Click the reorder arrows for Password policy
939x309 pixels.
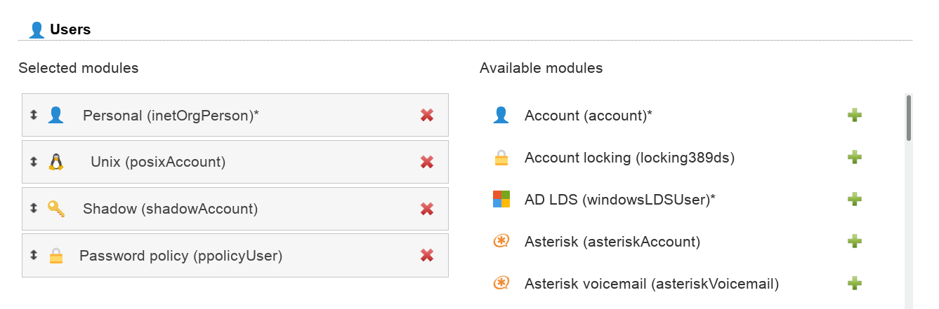(33, 256)
